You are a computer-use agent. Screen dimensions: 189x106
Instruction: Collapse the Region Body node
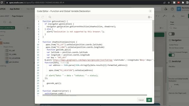[x=1, y=47]
